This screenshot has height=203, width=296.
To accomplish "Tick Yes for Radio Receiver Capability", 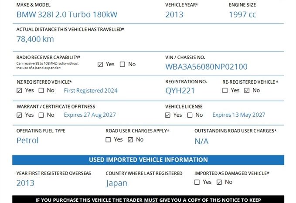I will (x=100, y=64).
